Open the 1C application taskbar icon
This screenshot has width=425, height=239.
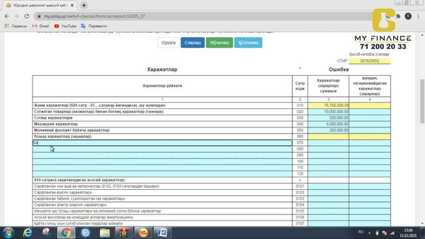tap(143, 233)
